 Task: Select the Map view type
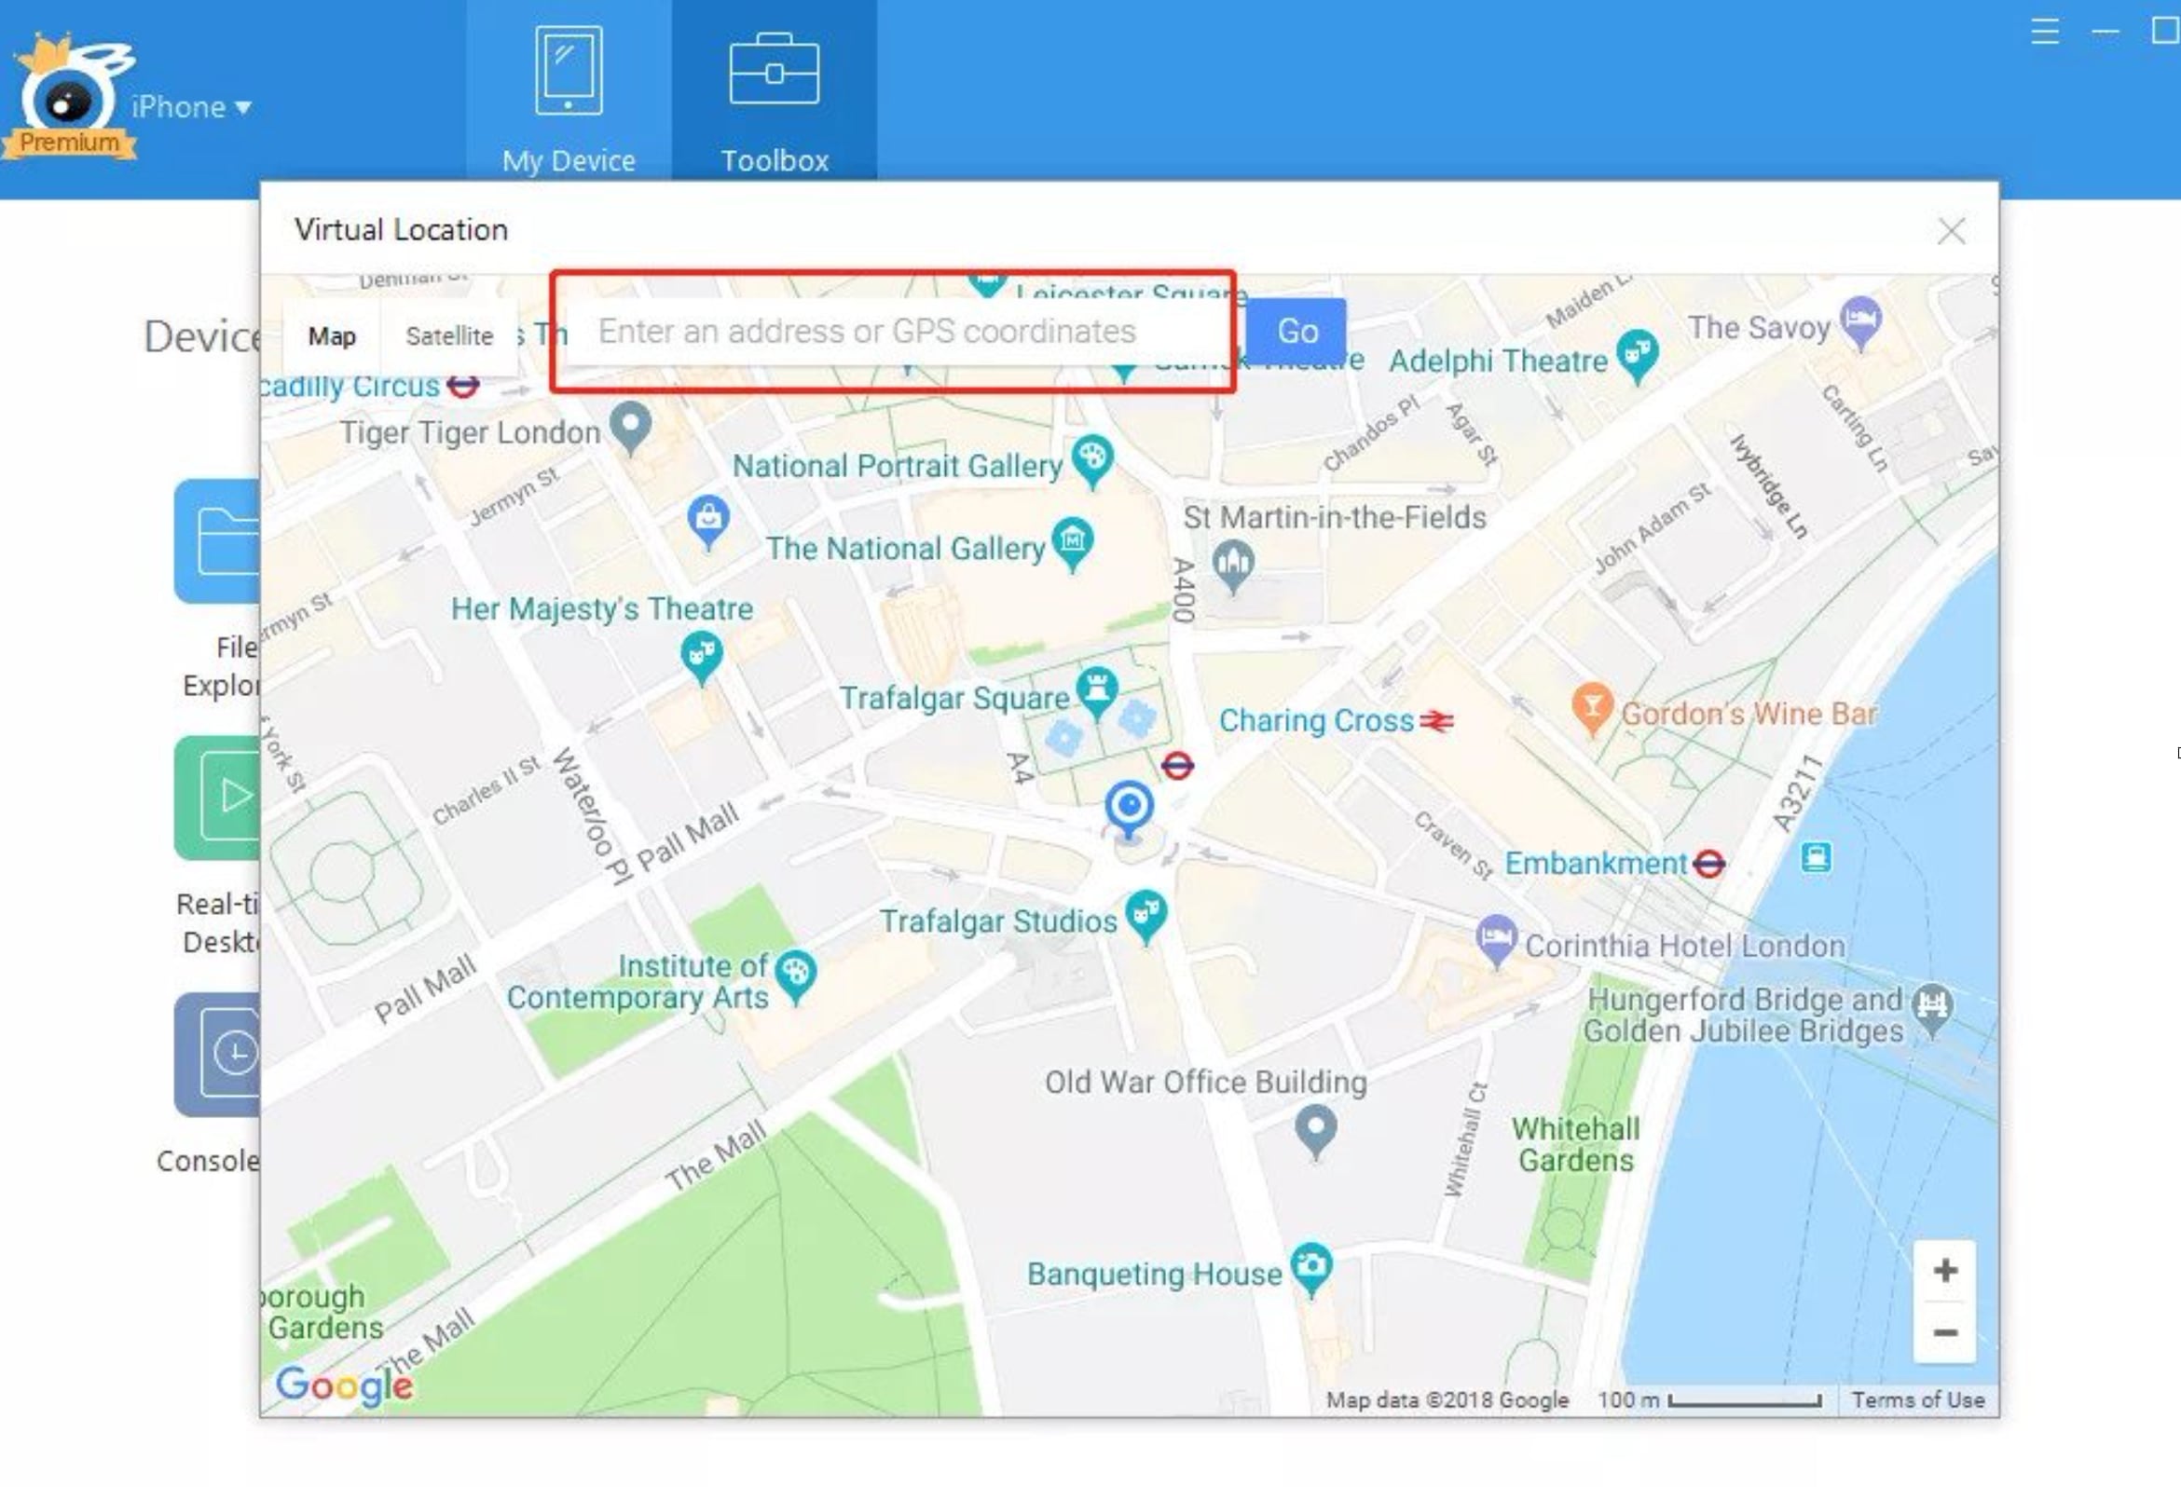[x=331, y=335]
